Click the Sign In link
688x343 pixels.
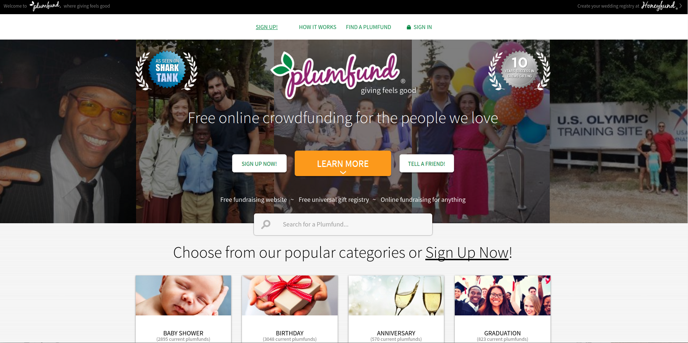click(x=423, y=27)
